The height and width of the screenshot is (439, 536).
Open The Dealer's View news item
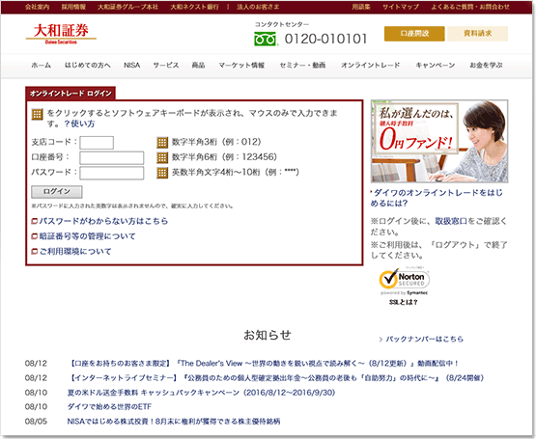point(264,364)
